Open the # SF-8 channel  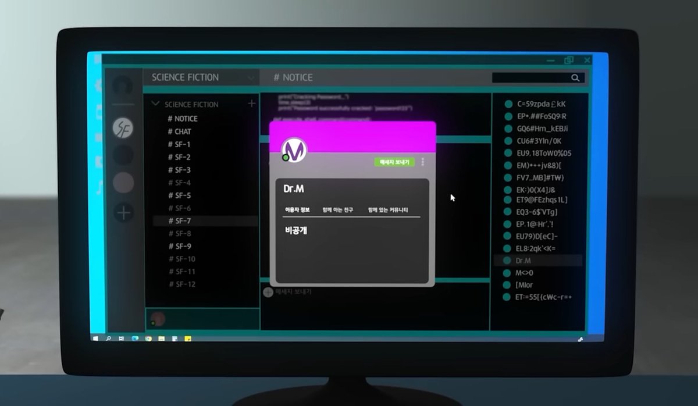179,234
